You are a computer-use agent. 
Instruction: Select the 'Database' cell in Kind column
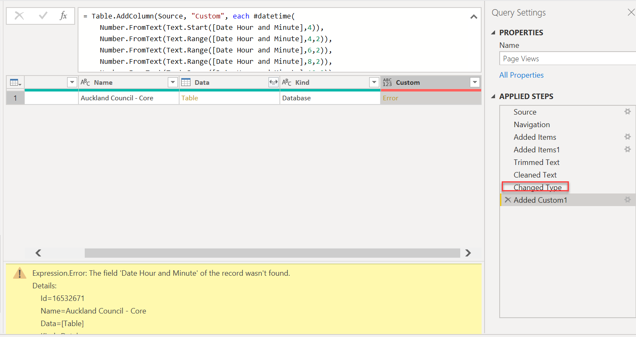tap(330, 98)
